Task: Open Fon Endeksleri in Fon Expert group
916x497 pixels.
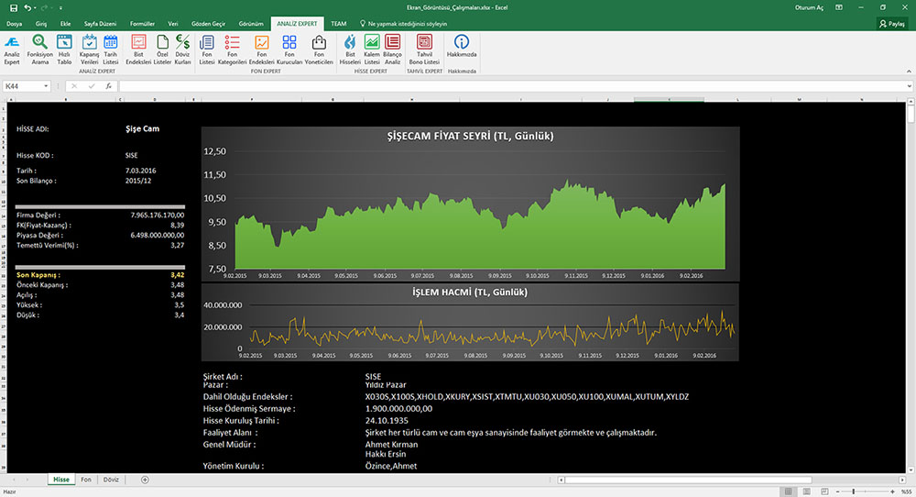Action: click(261, 50)
